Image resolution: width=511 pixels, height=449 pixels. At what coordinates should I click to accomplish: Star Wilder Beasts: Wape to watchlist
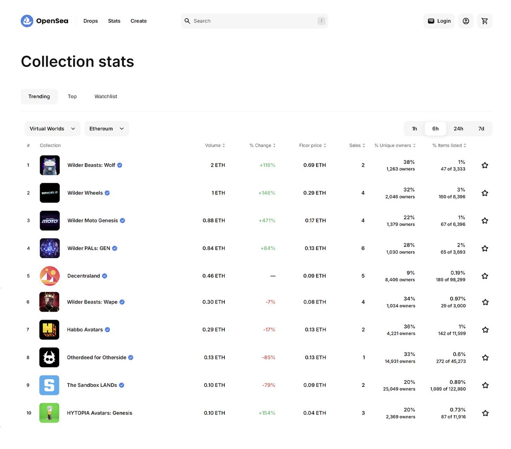point(485,302)
